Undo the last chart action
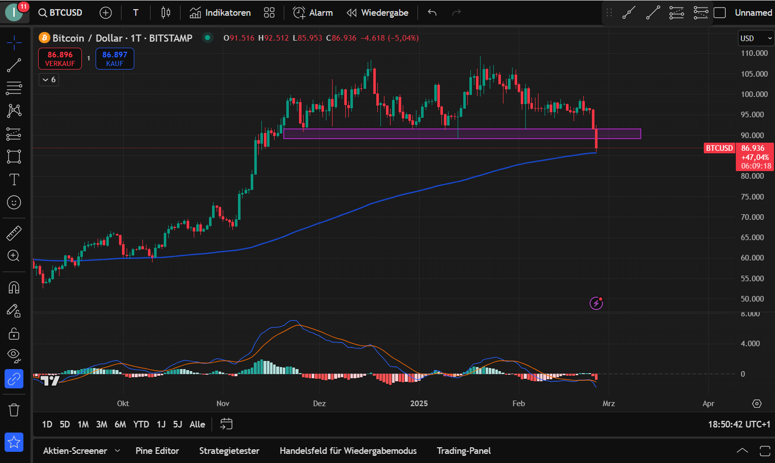 [432, 13]
